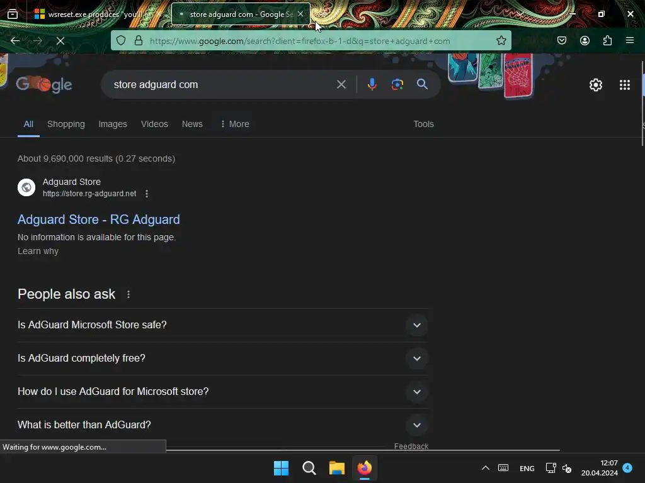Open the Firefox hamburger application menu
This screenshot has height=483, width=645.
(630, 40)
